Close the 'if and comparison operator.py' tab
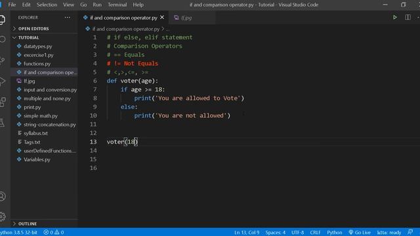420x236 pixels. click(x=162, y=18)
